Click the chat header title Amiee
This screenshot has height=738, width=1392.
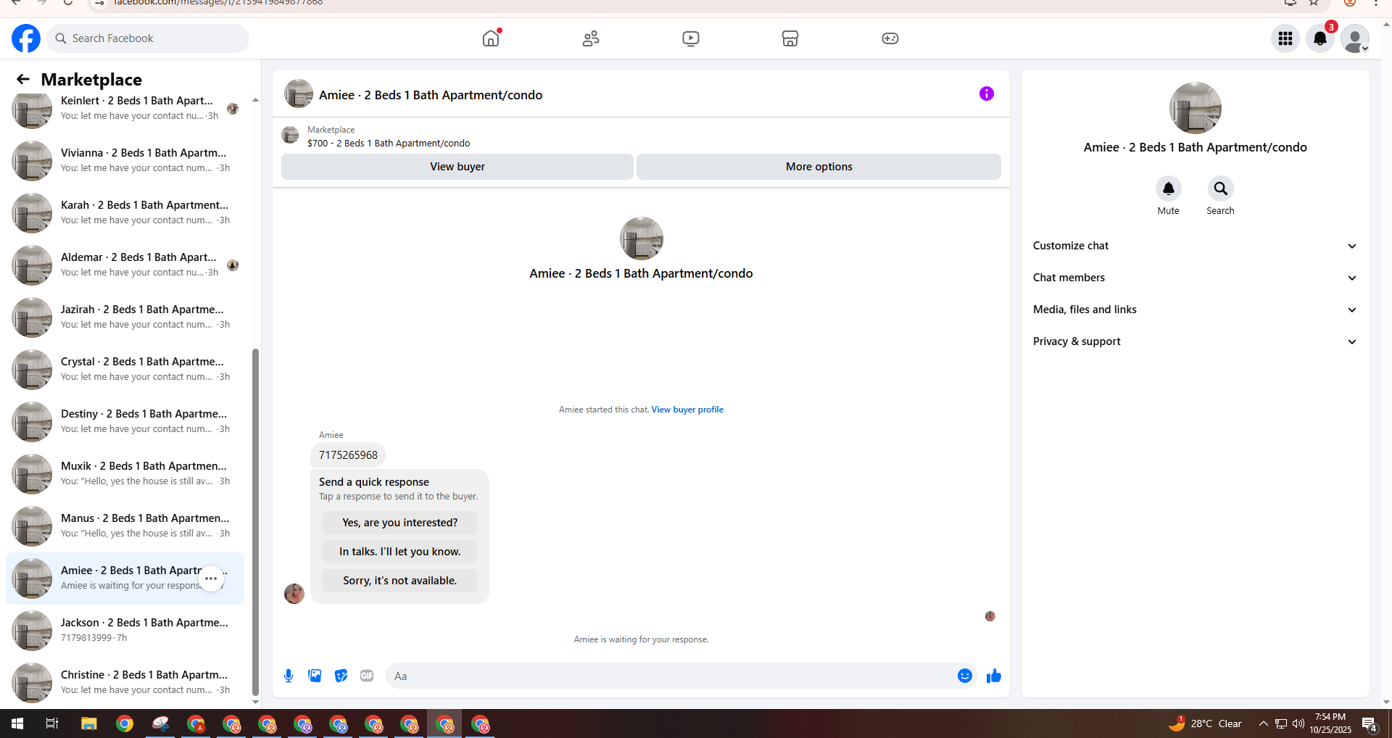click(431, 95)
